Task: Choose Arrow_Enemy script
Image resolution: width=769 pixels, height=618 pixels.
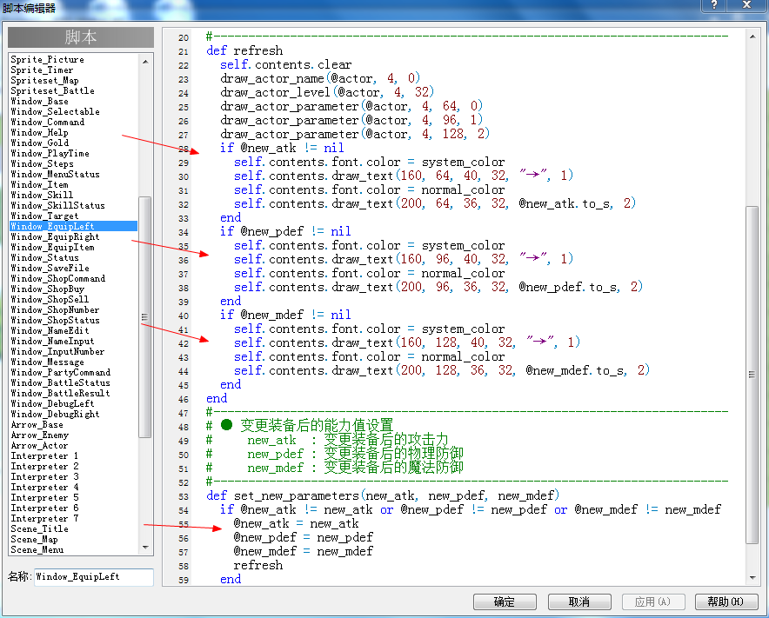Action: pyautogui.click(x=39, y=435)
